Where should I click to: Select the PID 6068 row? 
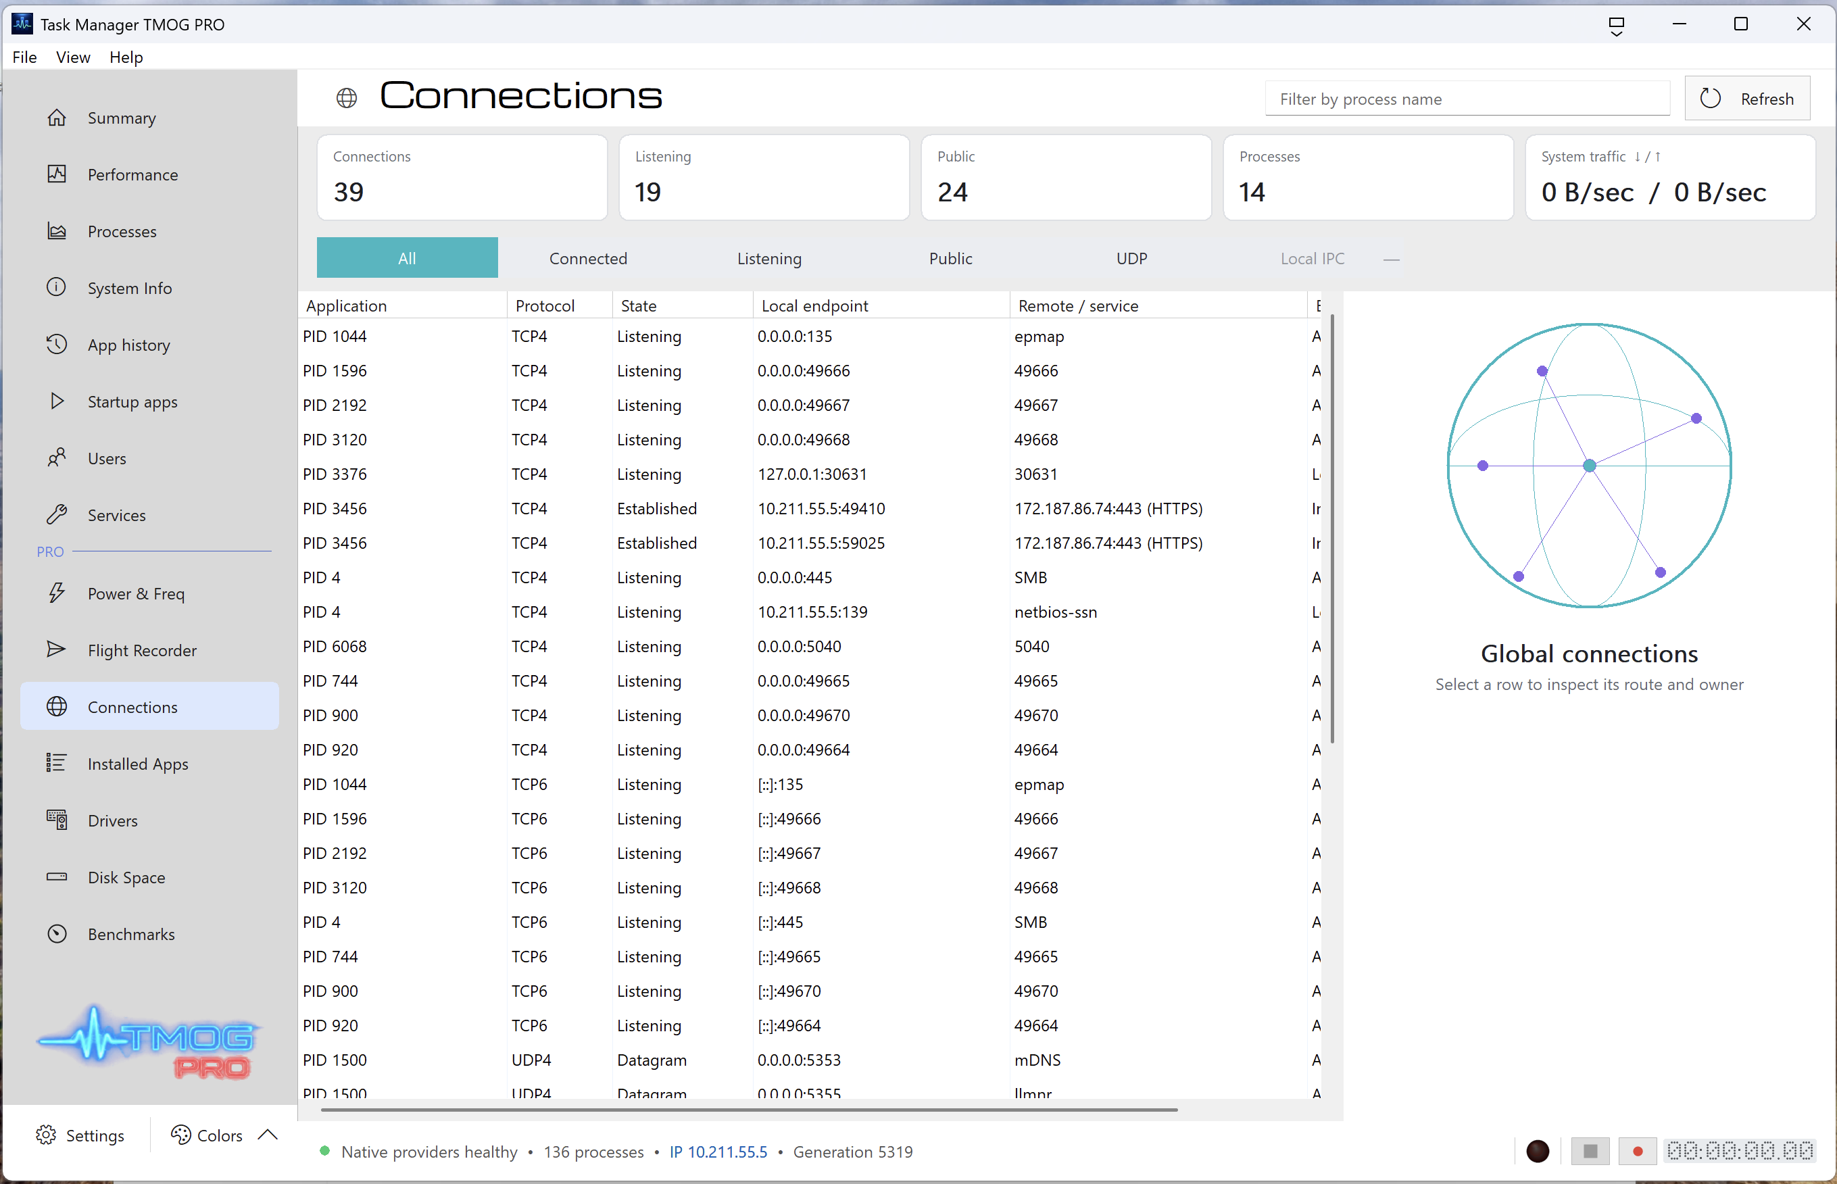[810, 646]
